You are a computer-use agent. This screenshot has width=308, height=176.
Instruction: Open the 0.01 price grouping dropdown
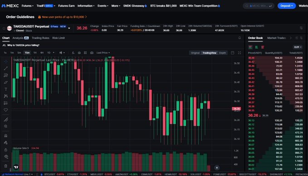pyautogui.click(x=298, y=47)
